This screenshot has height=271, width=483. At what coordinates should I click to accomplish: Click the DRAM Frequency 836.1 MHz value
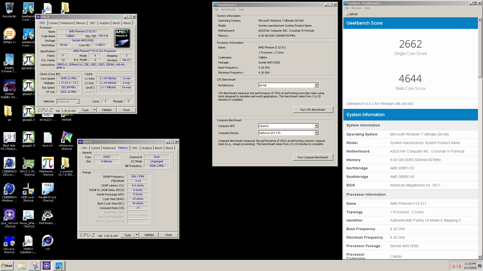(138, 176)
